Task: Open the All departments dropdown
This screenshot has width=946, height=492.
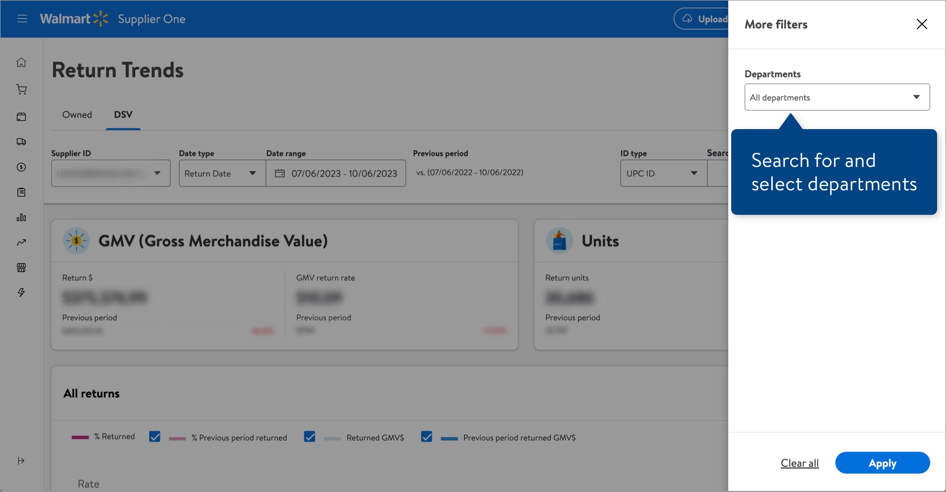Action: pos(837,97)
